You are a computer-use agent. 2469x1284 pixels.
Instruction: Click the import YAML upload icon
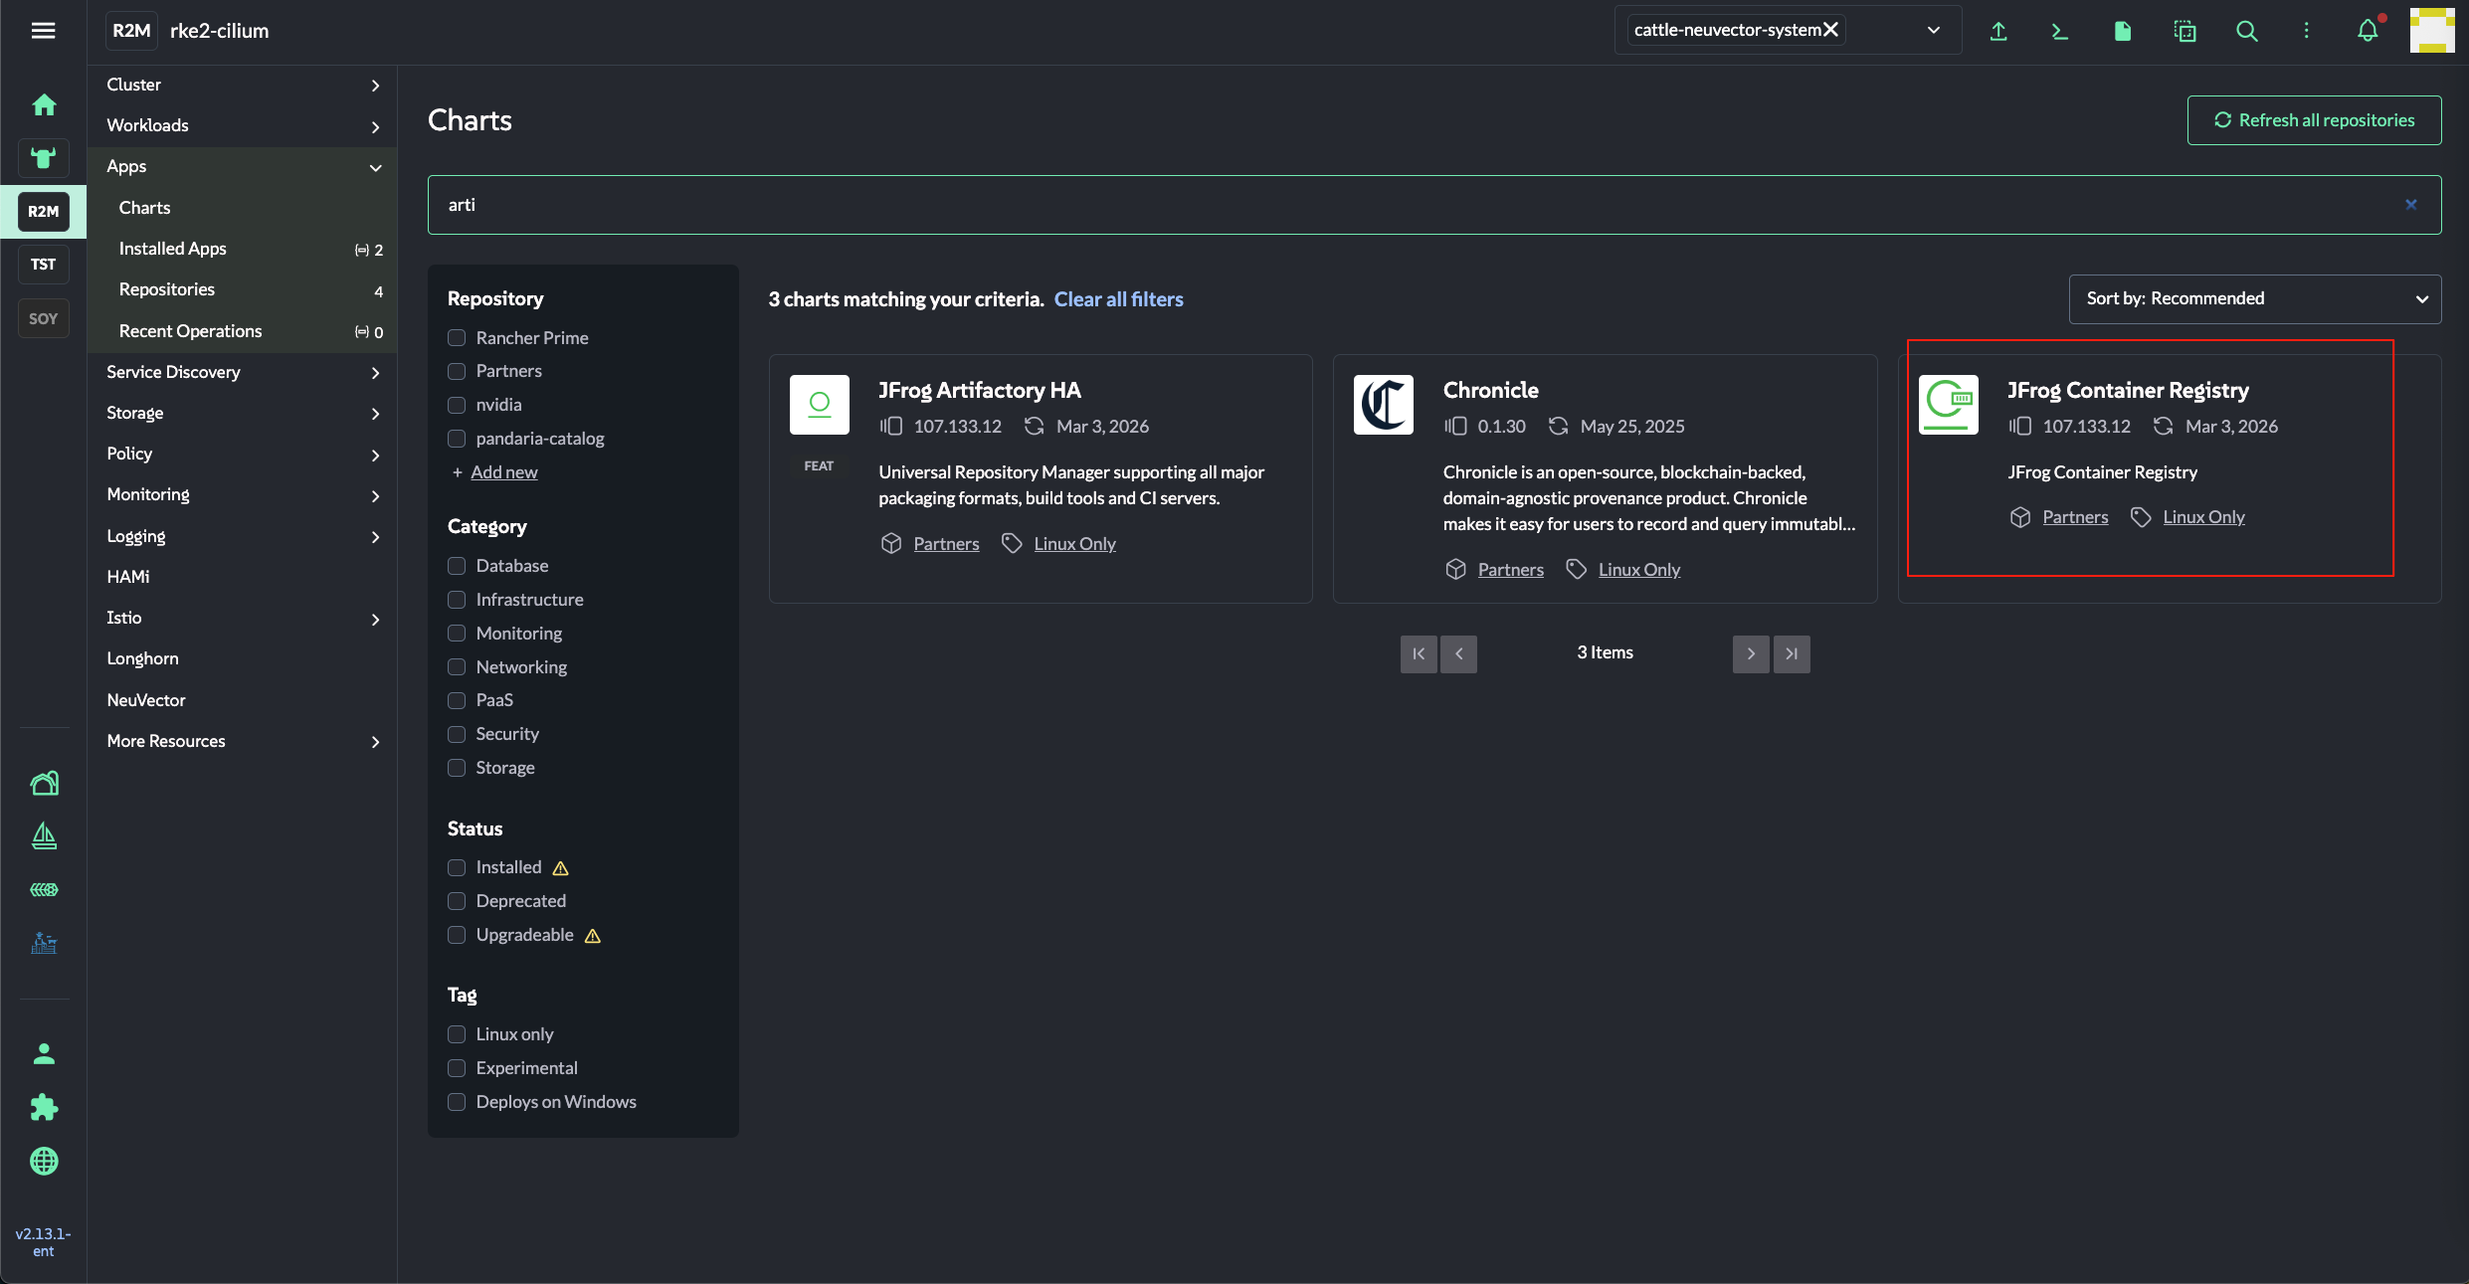[x=1998, y=31]
